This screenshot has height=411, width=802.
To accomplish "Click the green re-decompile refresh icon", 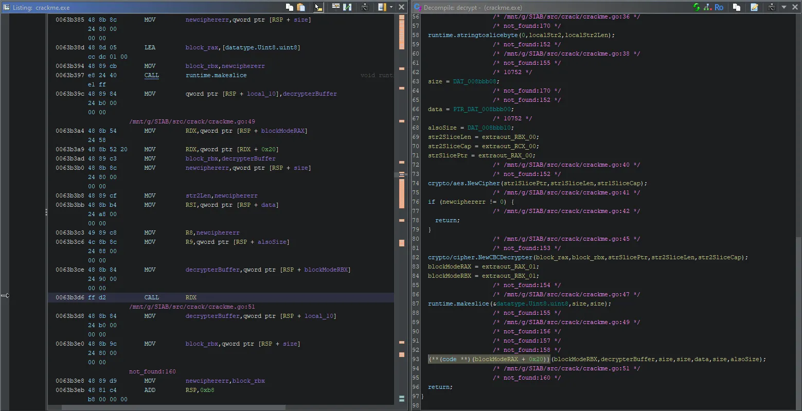I will point(697,7).
